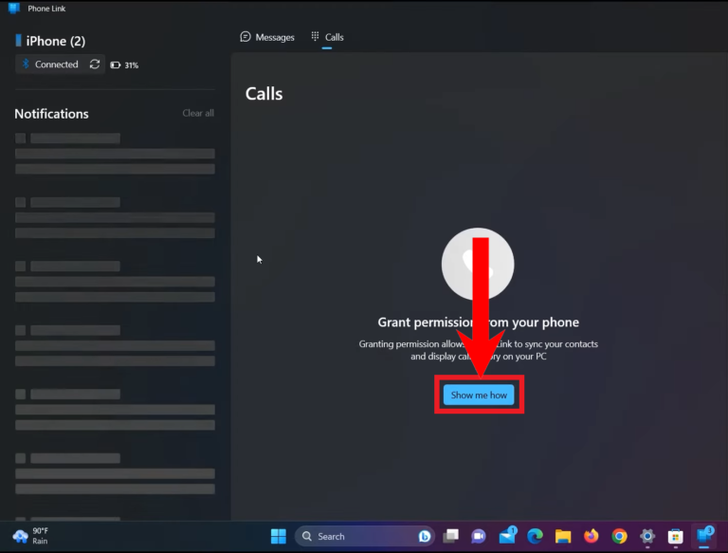Launch the Teams Chat taskbar icon

(478, 536)
